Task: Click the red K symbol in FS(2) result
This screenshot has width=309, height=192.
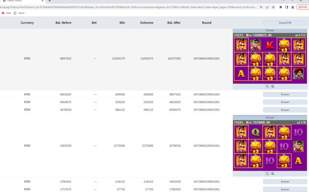Action: [270, 45]
